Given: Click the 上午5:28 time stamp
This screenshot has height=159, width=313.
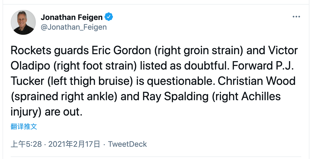Looking at the screenshot, I should coord(26,144).
